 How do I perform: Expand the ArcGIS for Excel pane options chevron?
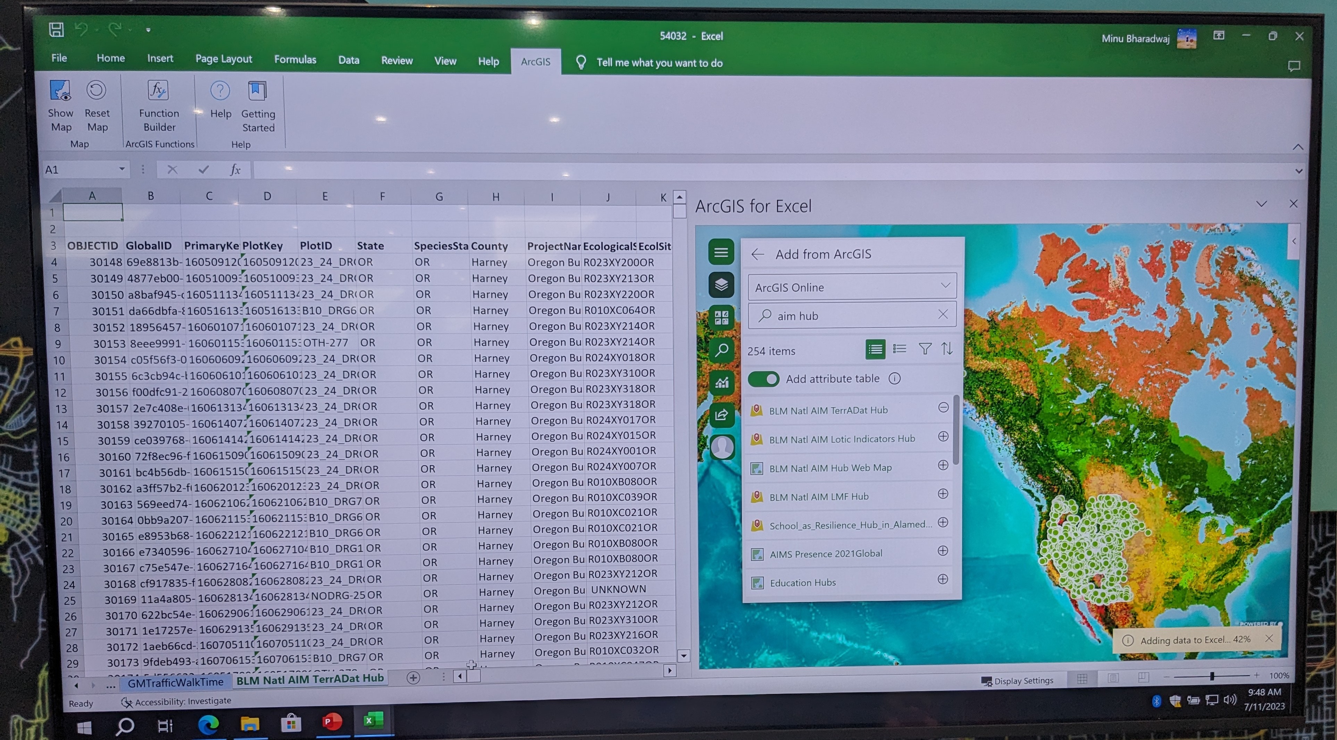pyautogui.click(x=1261, y=204)
